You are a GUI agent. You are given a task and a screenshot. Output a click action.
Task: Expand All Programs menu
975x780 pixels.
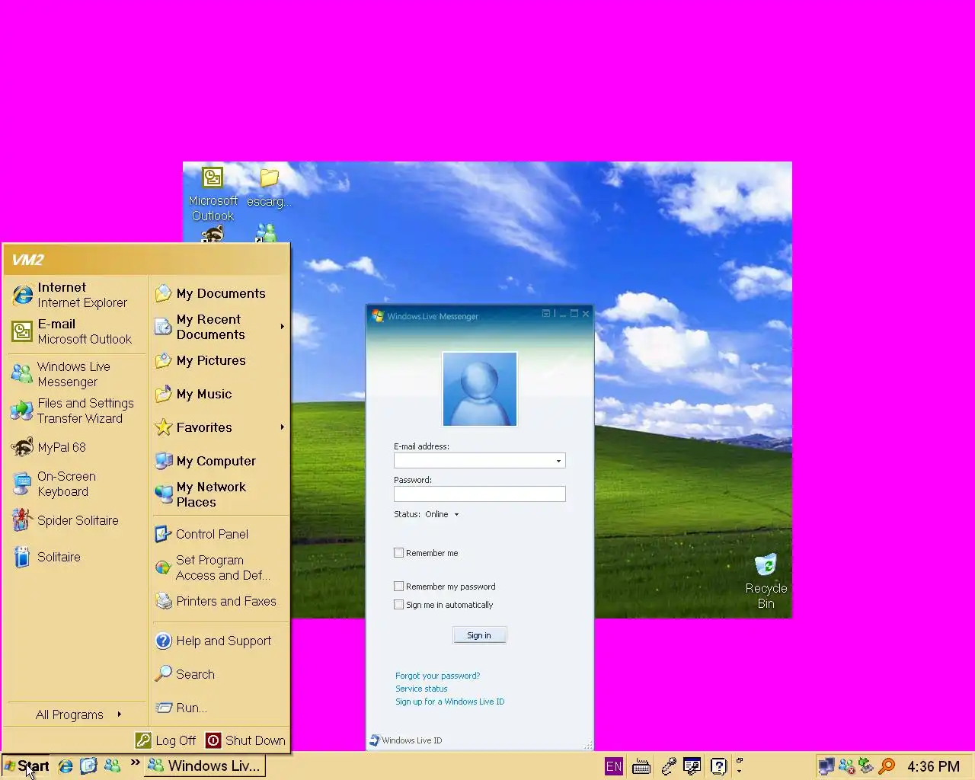click(x=76, y=714)
